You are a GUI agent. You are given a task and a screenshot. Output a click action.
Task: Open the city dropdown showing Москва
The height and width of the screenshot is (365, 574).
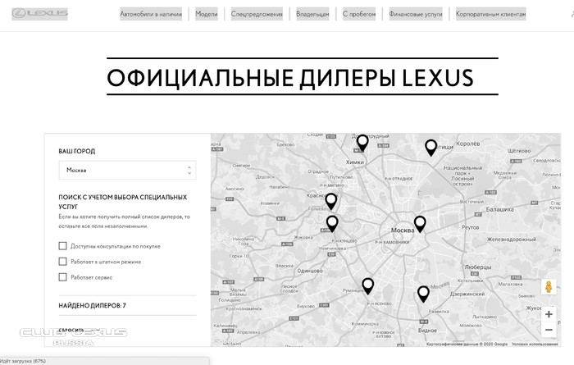pyautogui.click(x=127, y=171)
